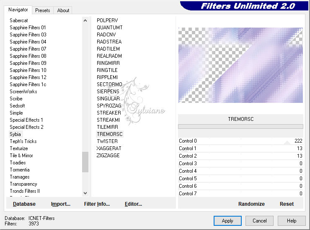Select Sapphire Filters 04
This screenshot has width=310, height=230.
pos(28,42)
